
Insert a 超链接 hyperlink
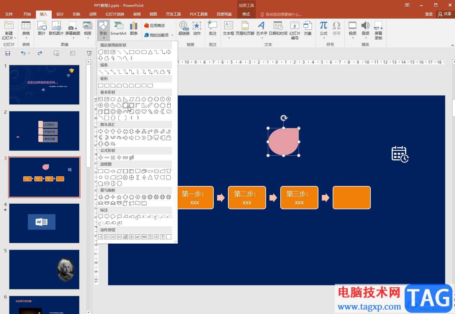184,29
